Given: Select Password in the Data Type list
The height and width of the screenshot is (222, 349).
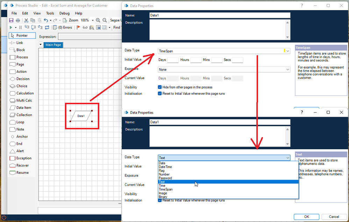Looking at the screenshot, I should 165,178.
